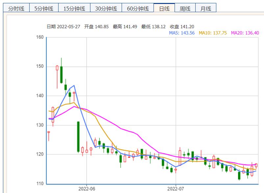Switch to 60分钟线 view

click(138, 9)
